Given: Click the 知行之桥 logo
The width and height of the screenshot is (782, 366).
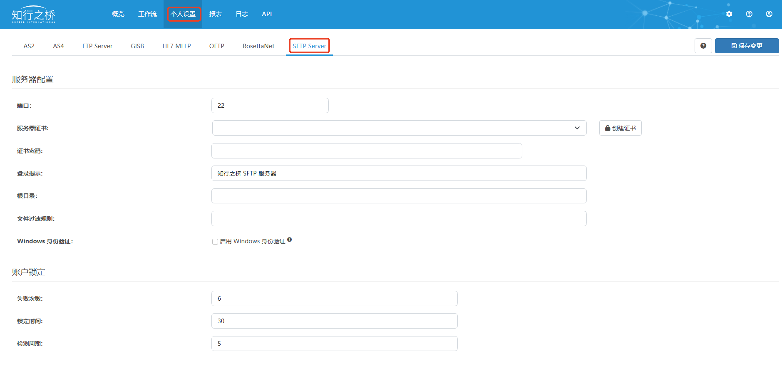Looking at the screenshot, I should click(33, 15).
